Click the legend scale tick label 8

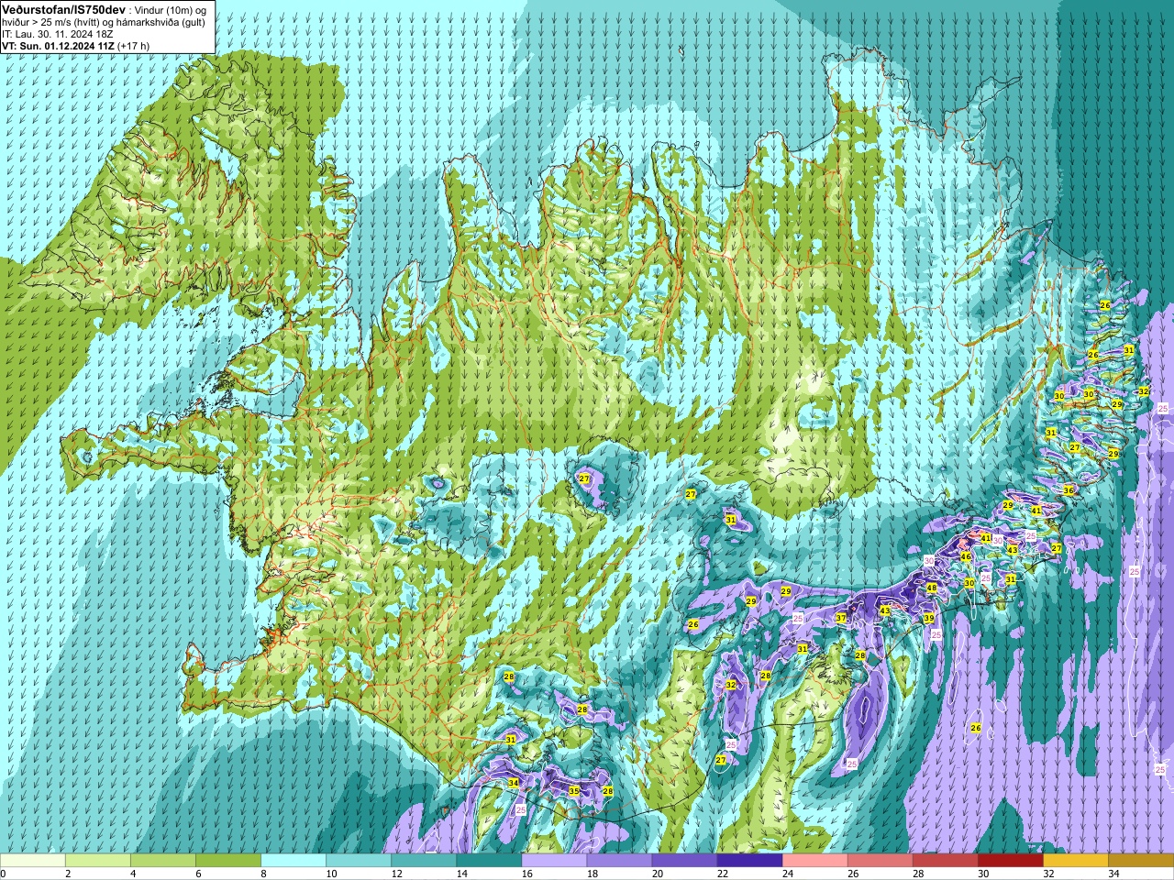point(264,874)
